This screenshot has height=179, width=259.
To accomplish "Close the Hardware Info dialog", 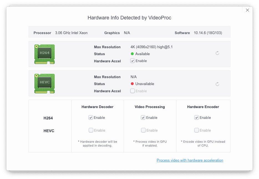I will click(247, 10).
